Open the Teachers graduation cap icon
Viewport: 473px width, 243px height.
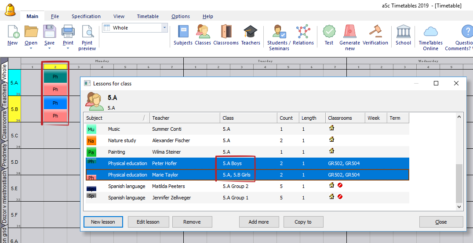tap(251, 32)
